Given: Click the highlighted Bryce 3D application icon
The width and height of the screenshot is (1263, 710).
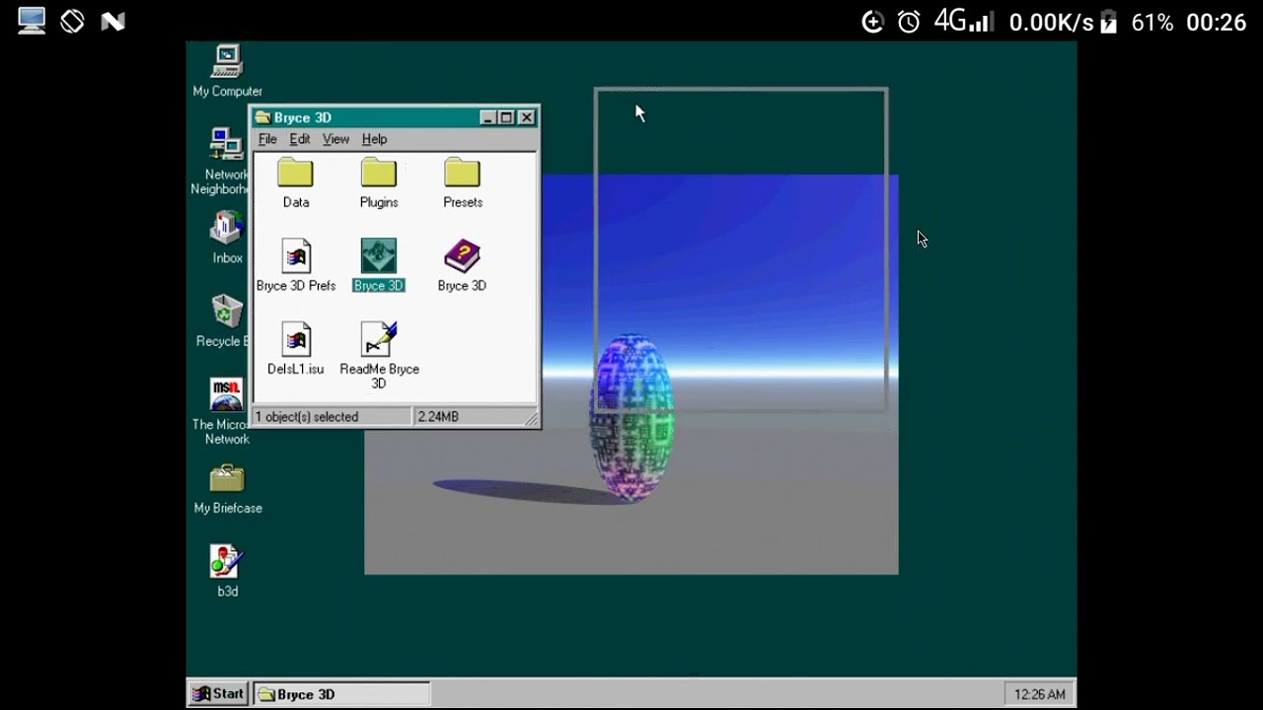Looking at the screenshot, I should point(379,256).
